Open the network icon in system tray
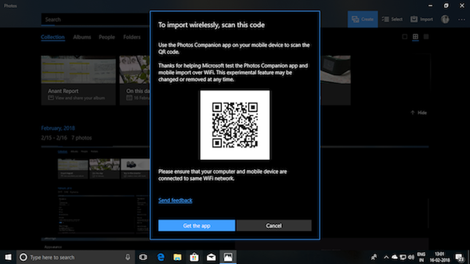This screenshot has height=264, width=470. [x=403, y=257]
